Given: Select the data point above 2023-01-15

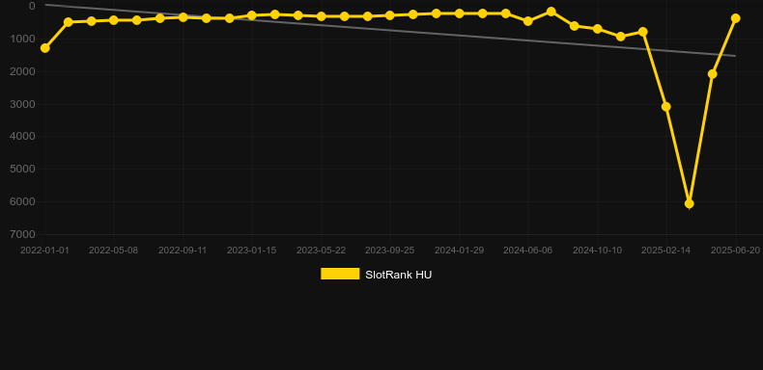Looking at the screenshot, I should pyautogui.click(x=251, y=15).
